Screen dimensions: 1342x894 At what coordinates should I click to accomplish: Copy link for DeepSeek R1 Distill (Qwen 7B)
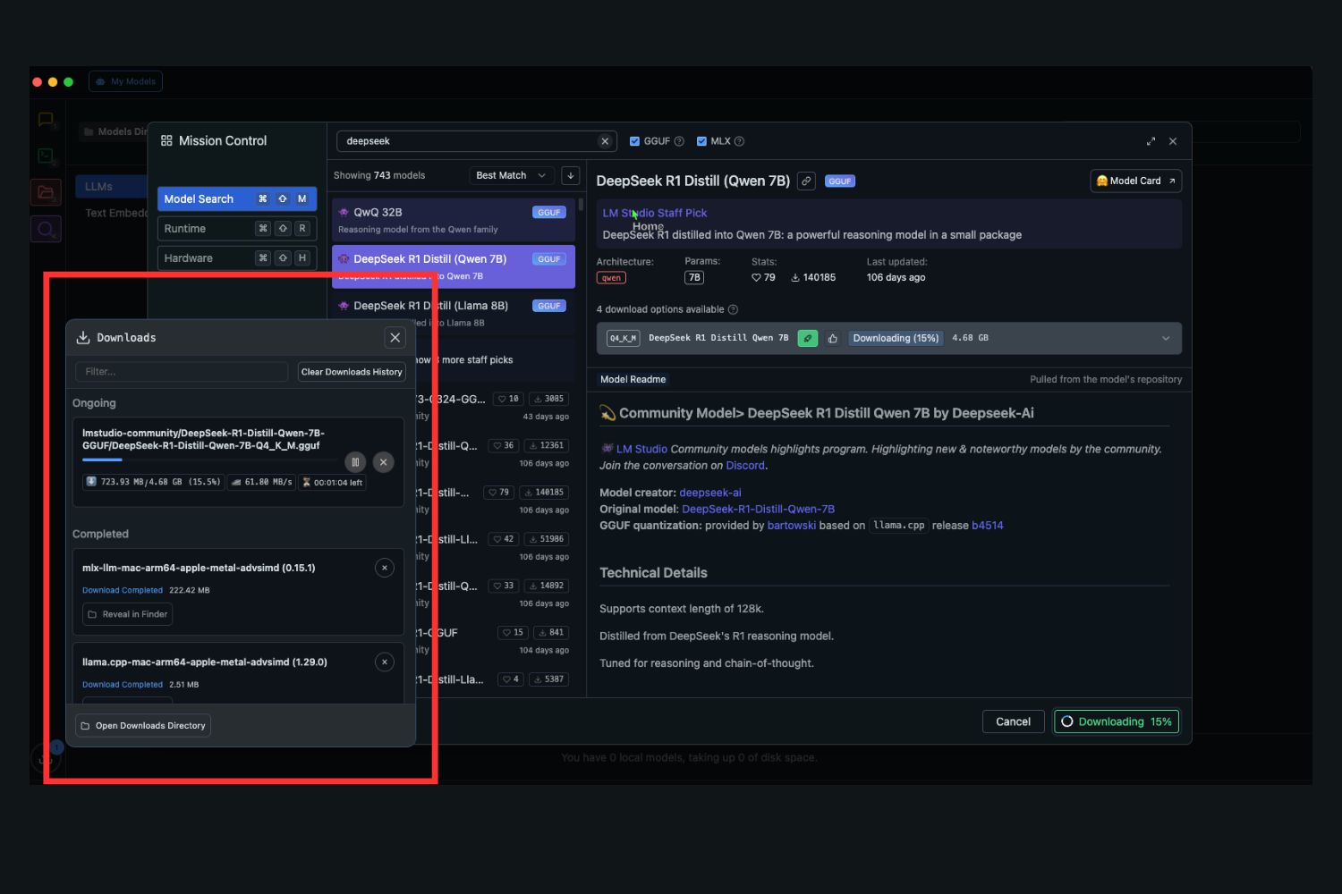click(806, 181)
